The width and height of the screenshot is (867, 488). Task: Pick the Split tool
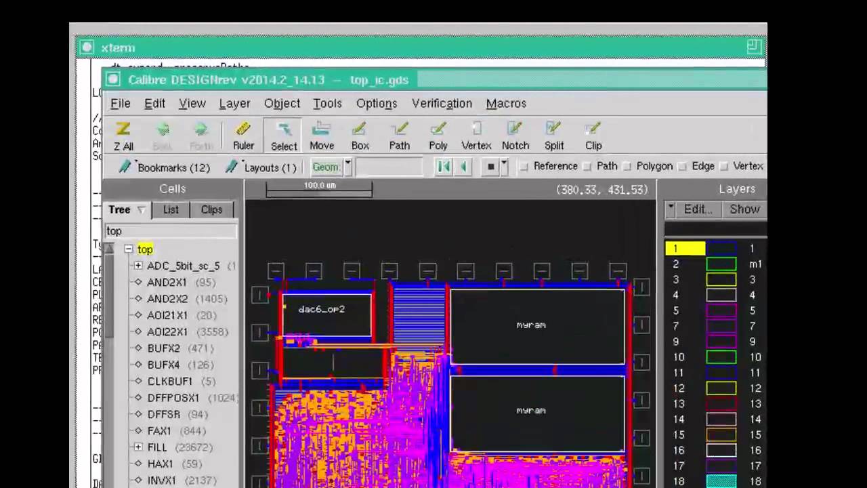coord(554,136)
